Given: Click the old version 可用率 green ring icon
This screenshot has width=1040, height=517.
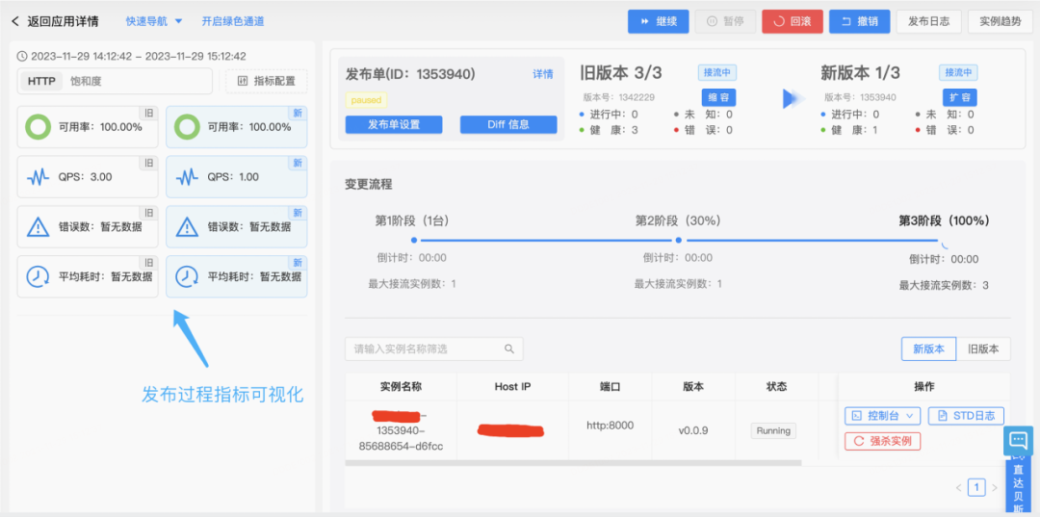Looking at the screenshot, I should tap(38, 126).
